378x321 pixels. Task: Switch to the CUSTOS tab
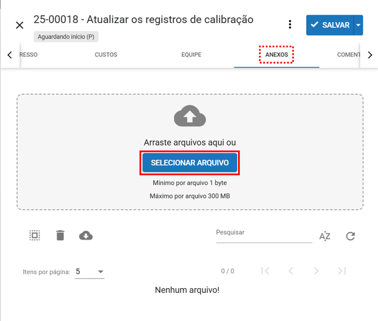tap(106, 55)
